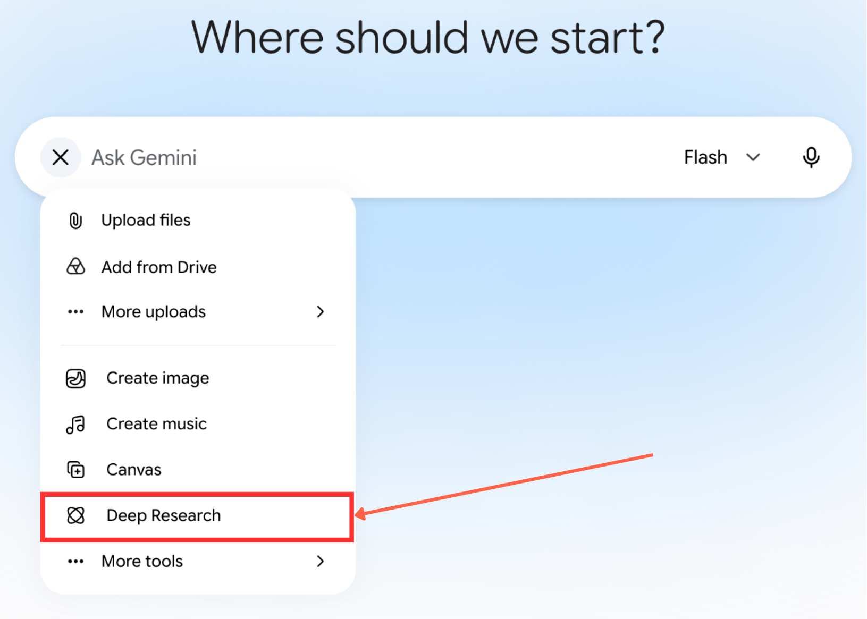Click the Create image icon
867x619 pixels.
pyautogui.click(x=75, y=378)
